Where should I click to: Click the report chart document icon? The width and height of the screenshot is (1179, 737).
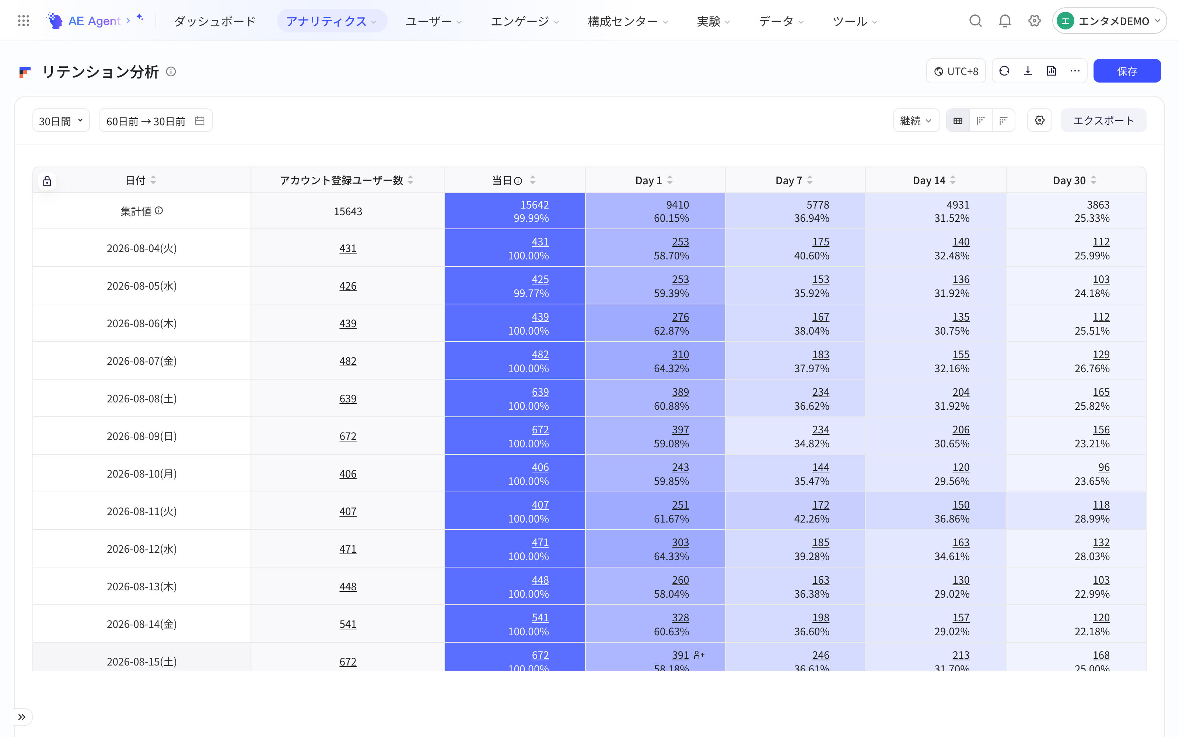[1052, 71]
